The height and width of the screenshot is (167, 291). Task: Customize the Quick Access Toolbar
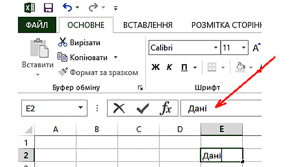[115, 8]
